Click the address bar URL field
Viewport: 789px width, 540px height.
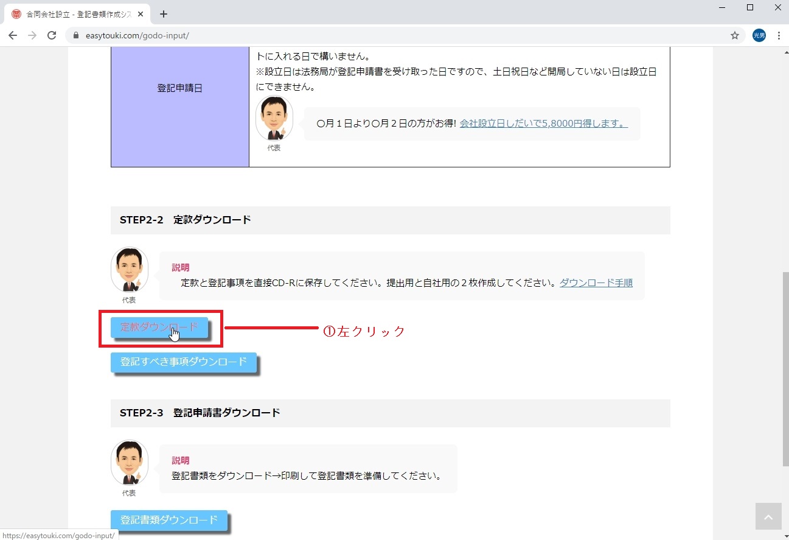(365, 35)
